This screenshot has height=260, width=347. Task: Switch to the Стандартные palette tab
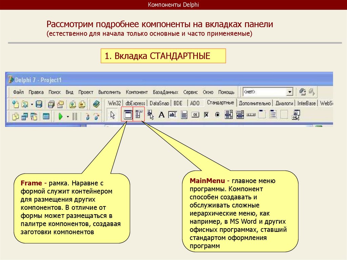point(220,102)
